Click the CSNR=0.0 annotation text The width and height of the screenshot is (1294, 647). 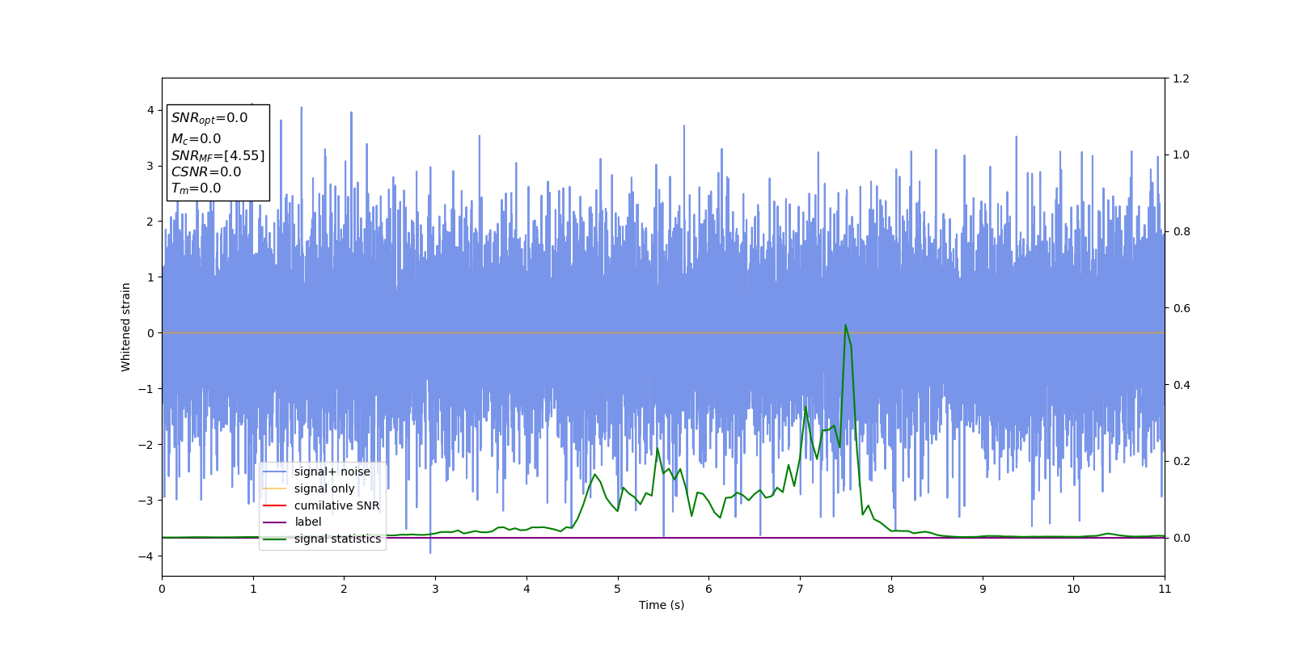point(206,171)
